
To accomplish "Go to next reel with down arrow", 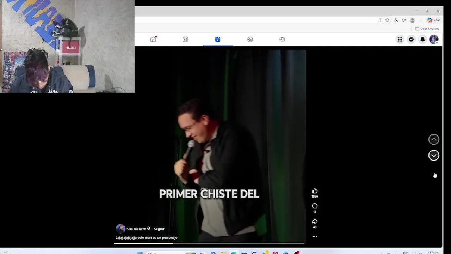I will click(x=434, y=155).
